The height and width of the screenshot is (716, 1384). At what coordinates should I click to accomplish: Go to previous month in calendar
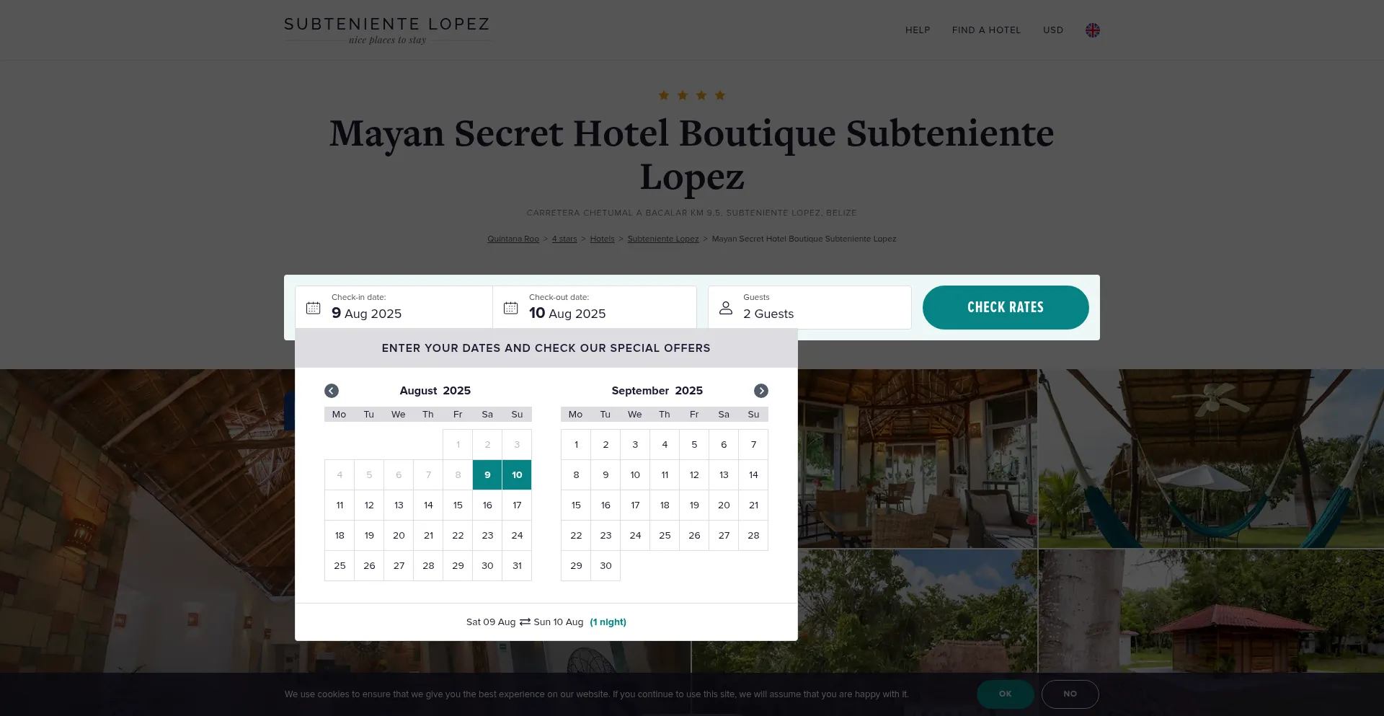(332, 391)
